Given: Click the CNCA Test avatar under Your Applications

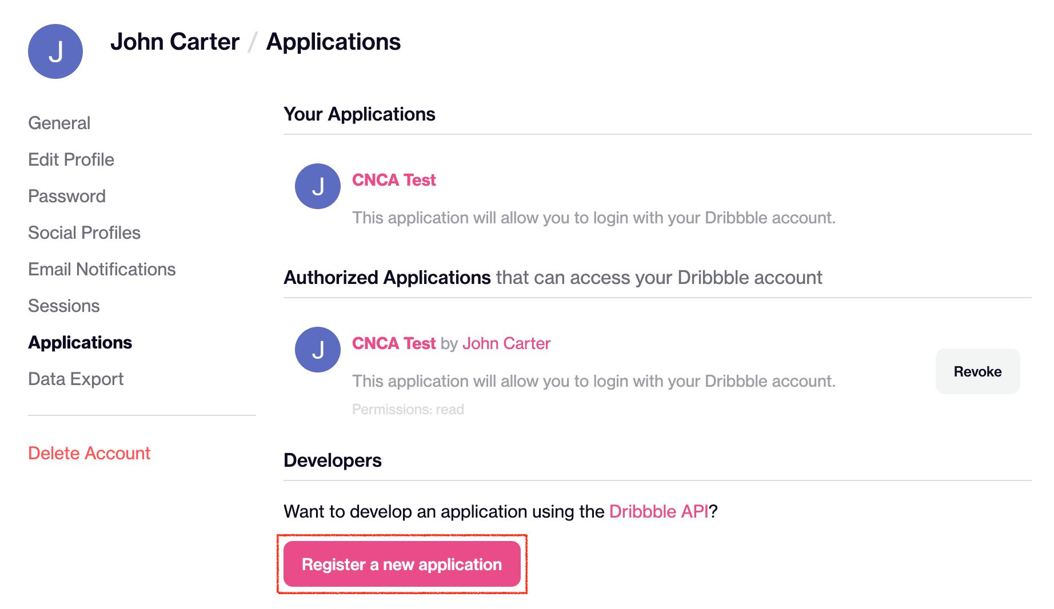Looking at the screenshot, I should pos(318,186).
